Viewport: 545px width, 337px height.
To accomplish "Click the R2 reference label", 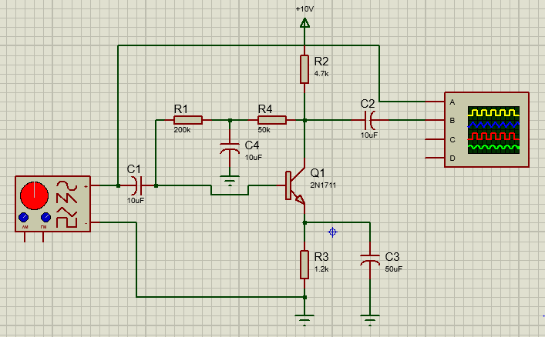I will tap(321, 62).
